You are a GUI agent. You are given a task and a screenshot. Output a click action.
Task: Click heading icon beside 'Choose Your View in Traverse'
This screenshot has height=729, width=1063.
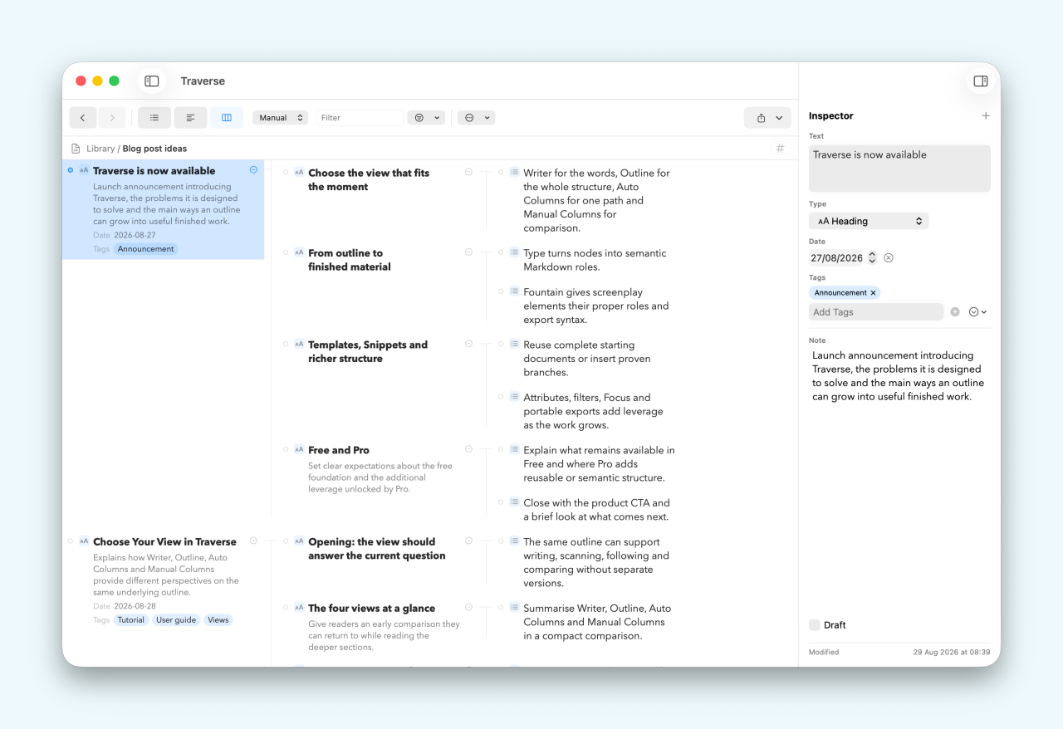[84, 541]
